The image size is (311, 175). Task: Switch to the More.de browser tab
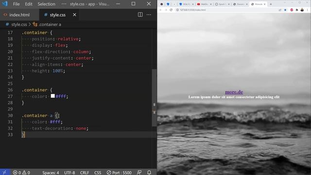258,4
